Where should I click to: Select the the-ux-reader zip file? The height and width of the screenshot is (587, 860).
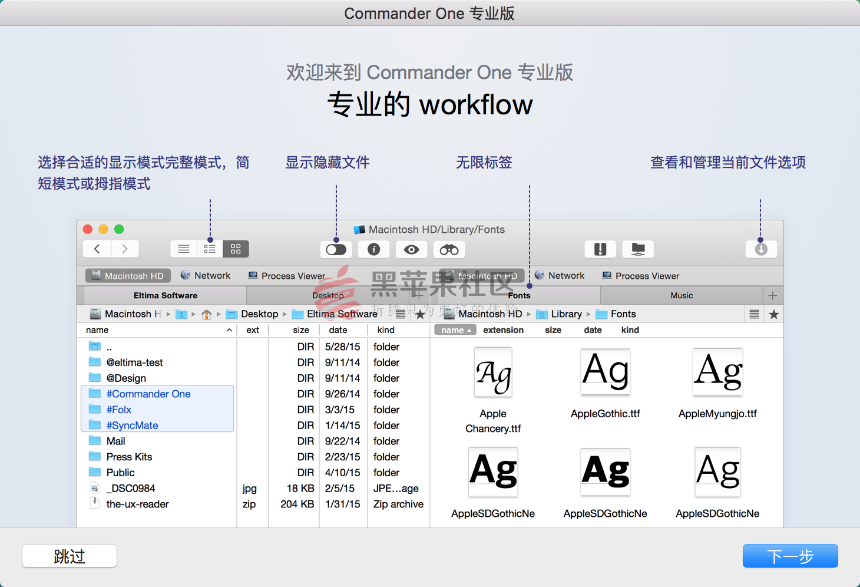click(253, 504)
